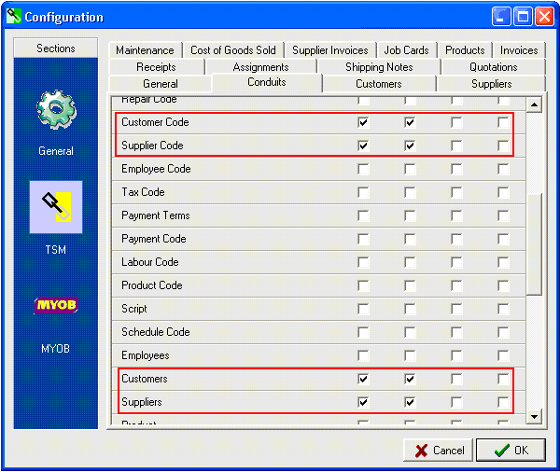Select the General gear icon in sidebar
Screen dimensions: 560x472
[55, 110]
